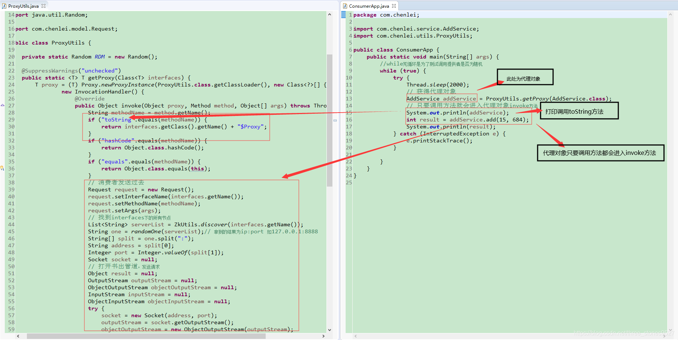Click line number 25 in ConsumerApp editor
678x340 pixels.
[x=349, y=183]
